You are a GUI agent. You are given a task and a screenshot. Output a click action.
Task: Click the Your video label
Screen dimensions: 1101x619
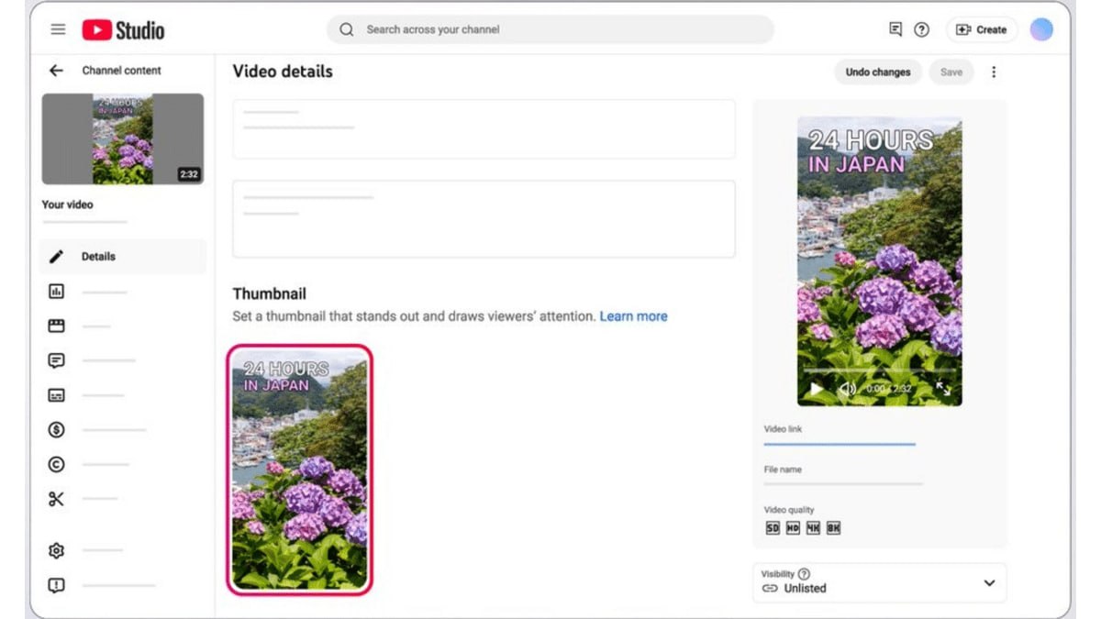68,204
